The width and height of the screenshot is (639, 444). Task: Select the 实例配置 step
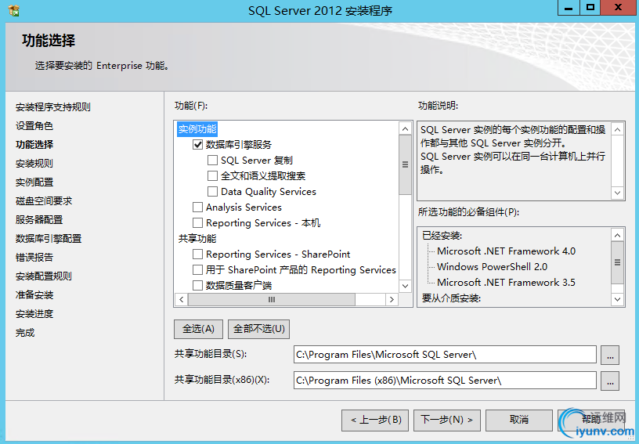[x=34, y=182]
